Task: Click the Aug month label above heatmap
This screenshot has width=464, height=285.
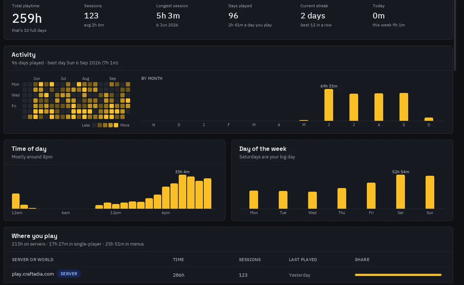Action: pos(86,78)
